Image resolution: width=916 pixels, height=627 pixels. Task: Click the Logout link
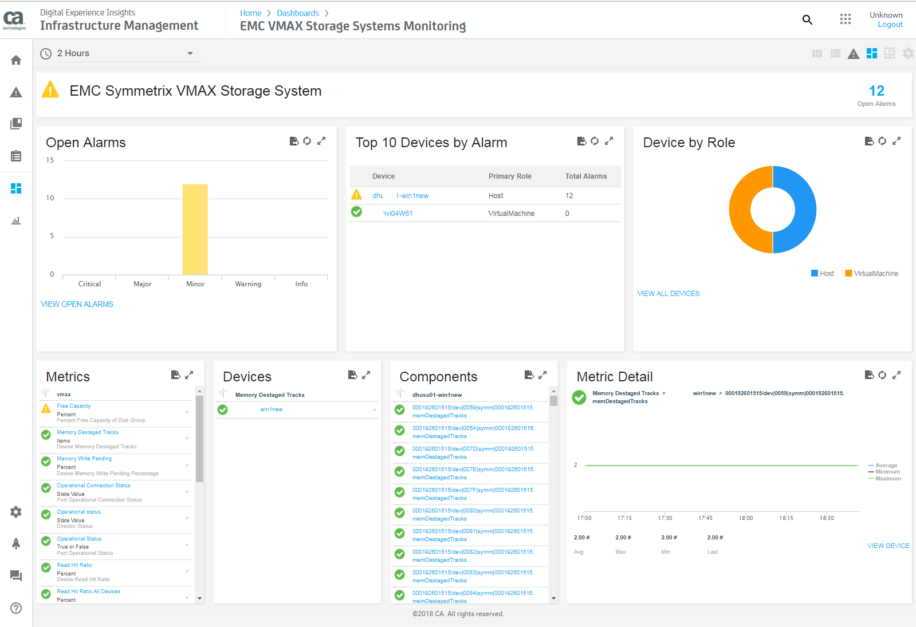point(890,25)
